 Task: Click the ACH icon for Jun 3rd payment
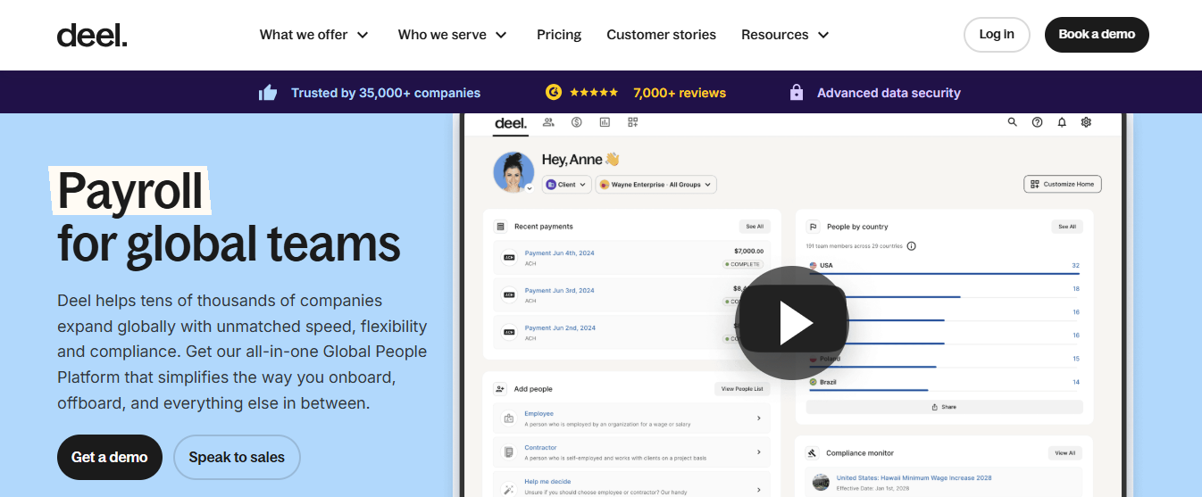tap(509, 294)
